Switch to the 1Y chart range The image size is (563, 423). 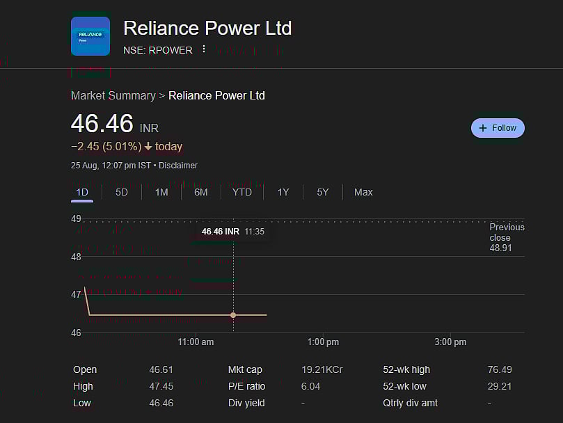coord(283,193)
